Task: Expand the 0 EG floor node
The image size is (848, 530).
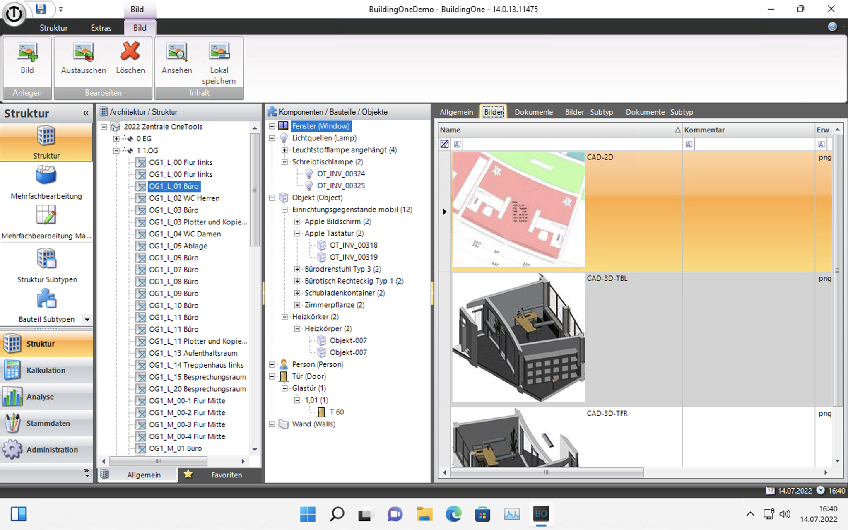Action: click(x=116, y=139)
